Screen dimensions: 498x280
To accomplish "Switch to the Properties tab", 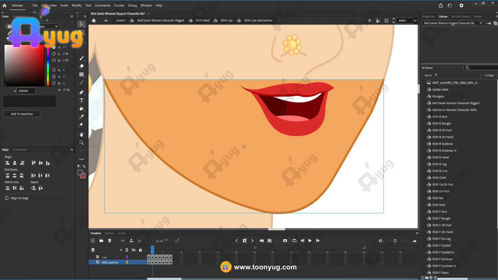I will coord(428,16).
